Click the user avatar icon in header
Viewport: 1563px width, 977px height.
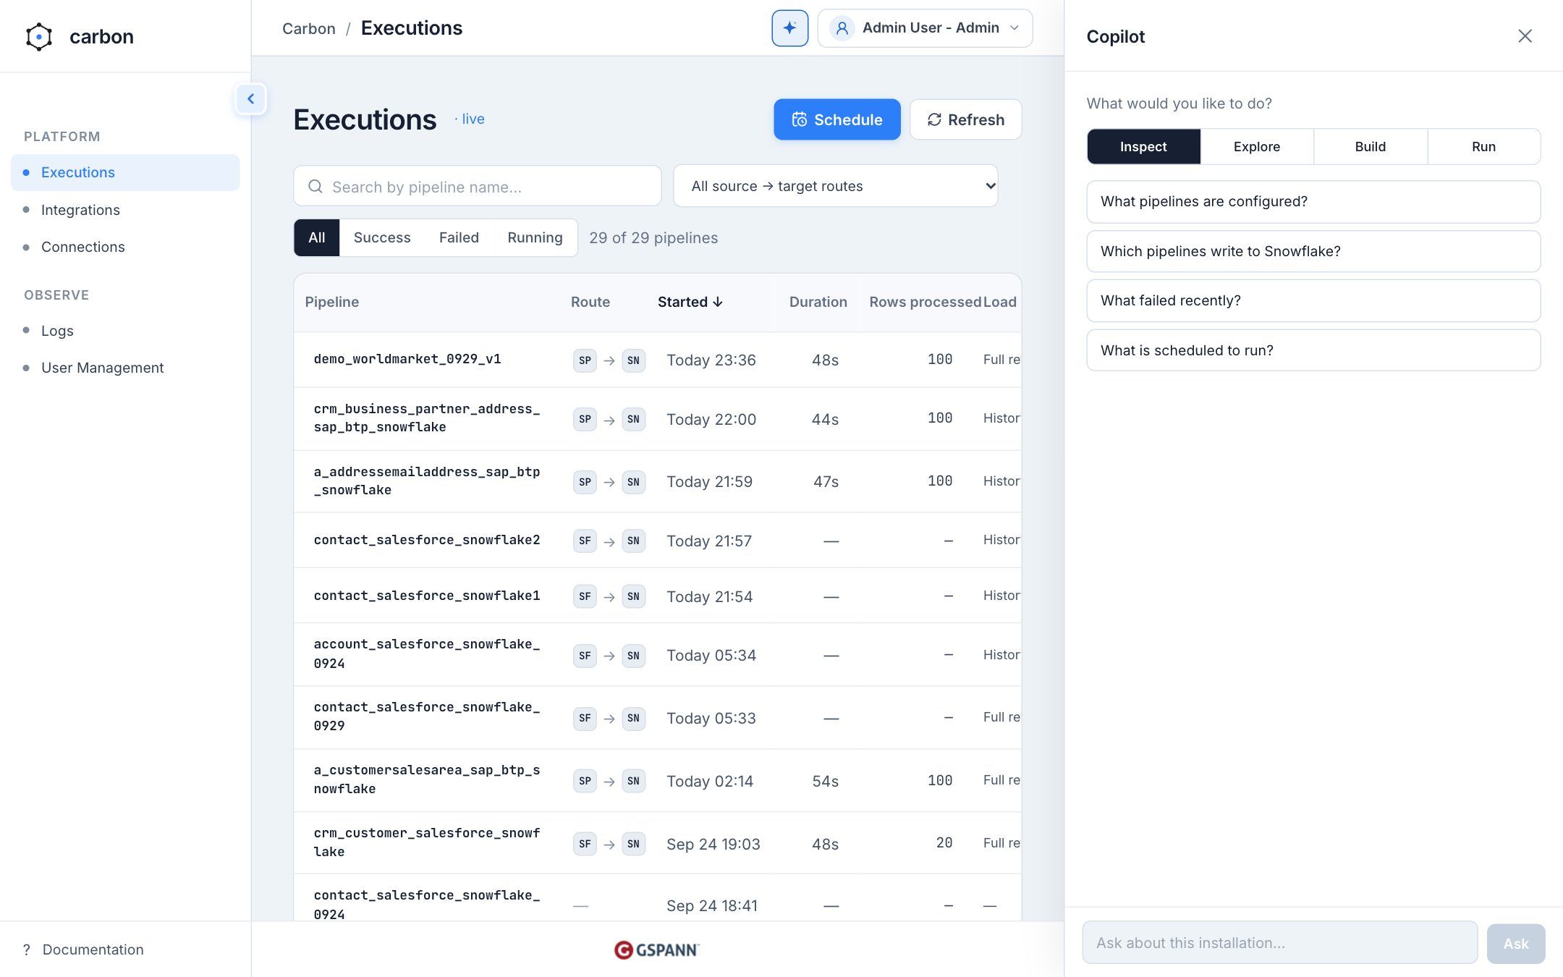(842, 28)
